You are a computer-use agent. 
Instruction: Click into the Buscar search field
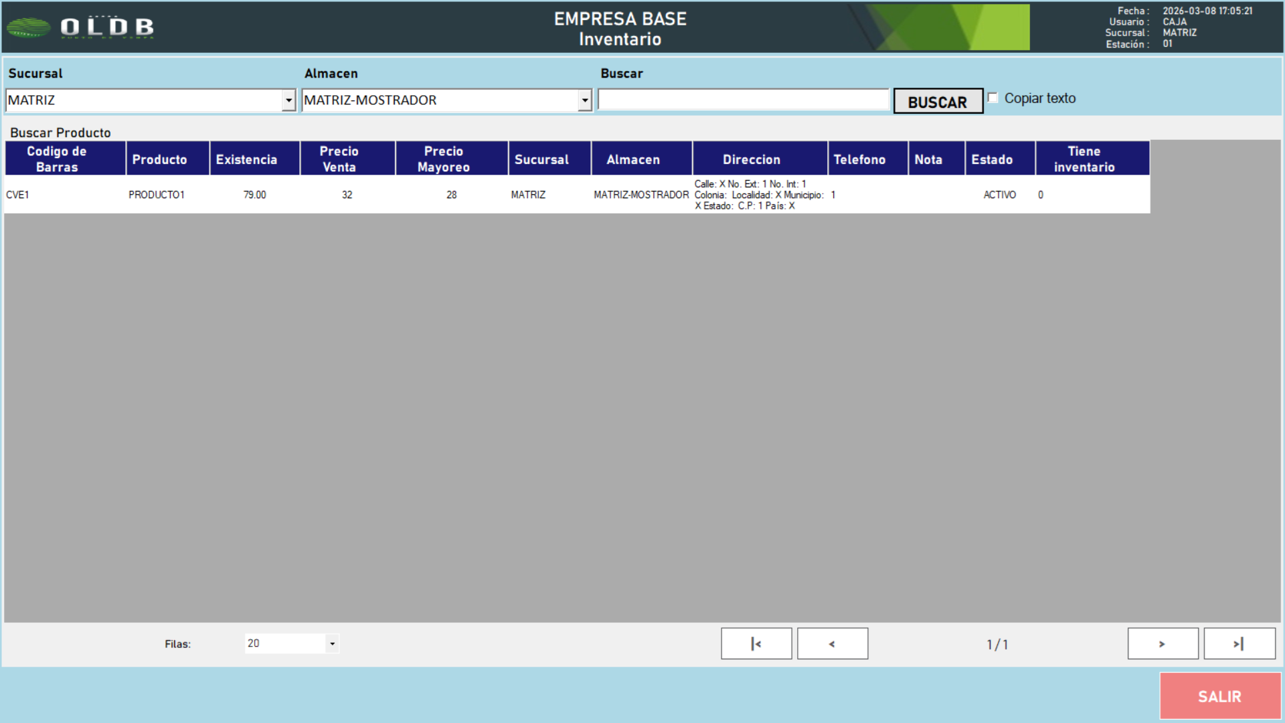(x=743, y=100)
